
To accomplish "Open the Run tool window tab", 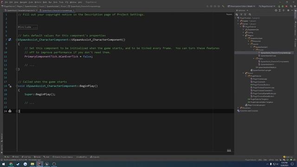I will tap(7, 157).
